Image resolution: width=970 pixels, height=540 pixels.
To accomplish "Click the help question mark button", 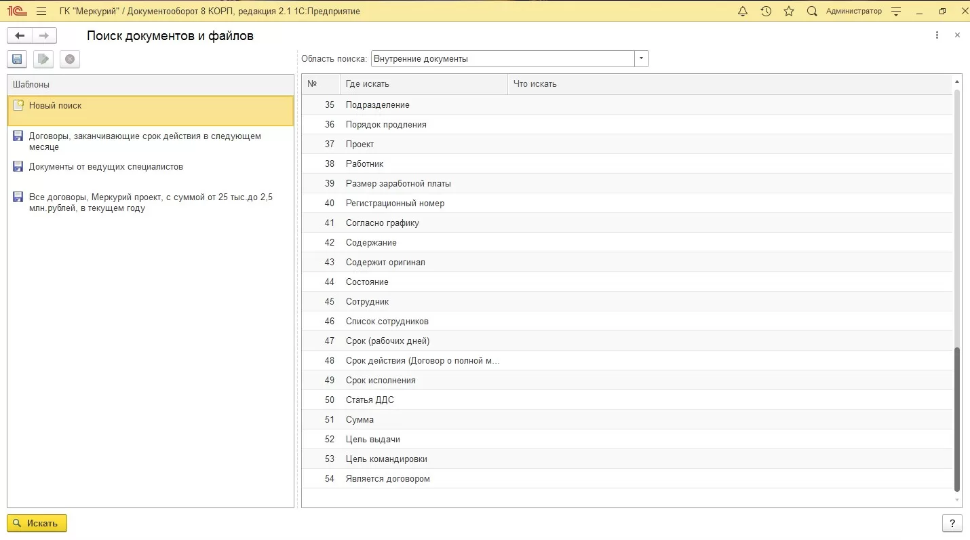I will (x=952, y=523).
